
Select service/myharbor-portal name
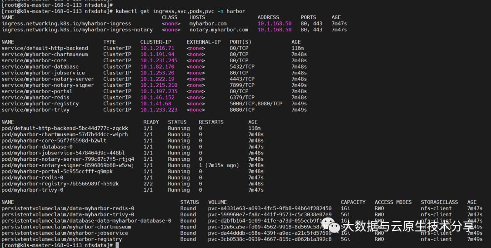pos(37,91)
